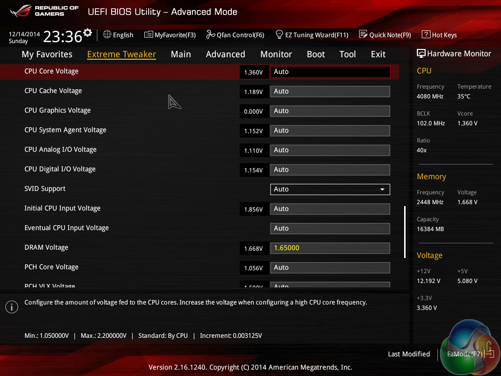Click the 1.360V CPU Core reading
Viewport: 501px width, 376px height.
click(x=254, y=72)
